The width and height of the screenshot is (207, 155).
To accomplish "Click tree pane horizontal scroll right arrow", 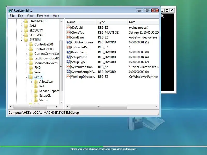I will pos(57,106).
